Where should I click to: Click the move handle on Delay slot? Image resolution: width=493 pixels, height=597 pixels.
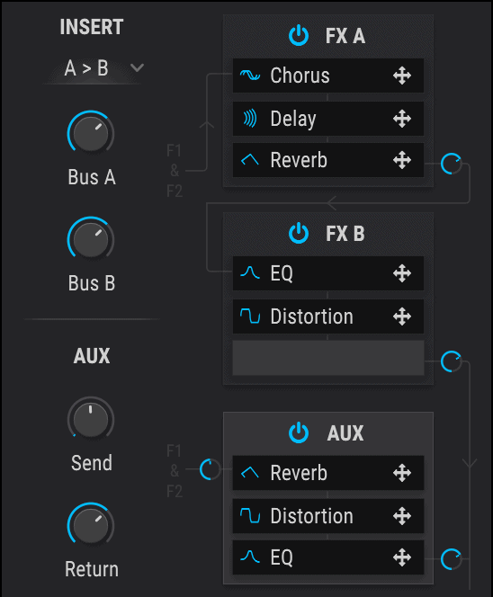pyautogui.click(x=402, y=119)
